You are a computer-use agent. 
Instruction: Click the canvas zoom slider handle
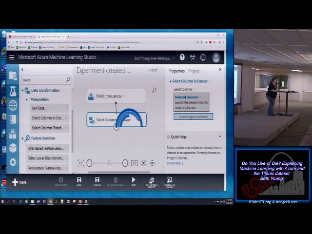point(109,163)
